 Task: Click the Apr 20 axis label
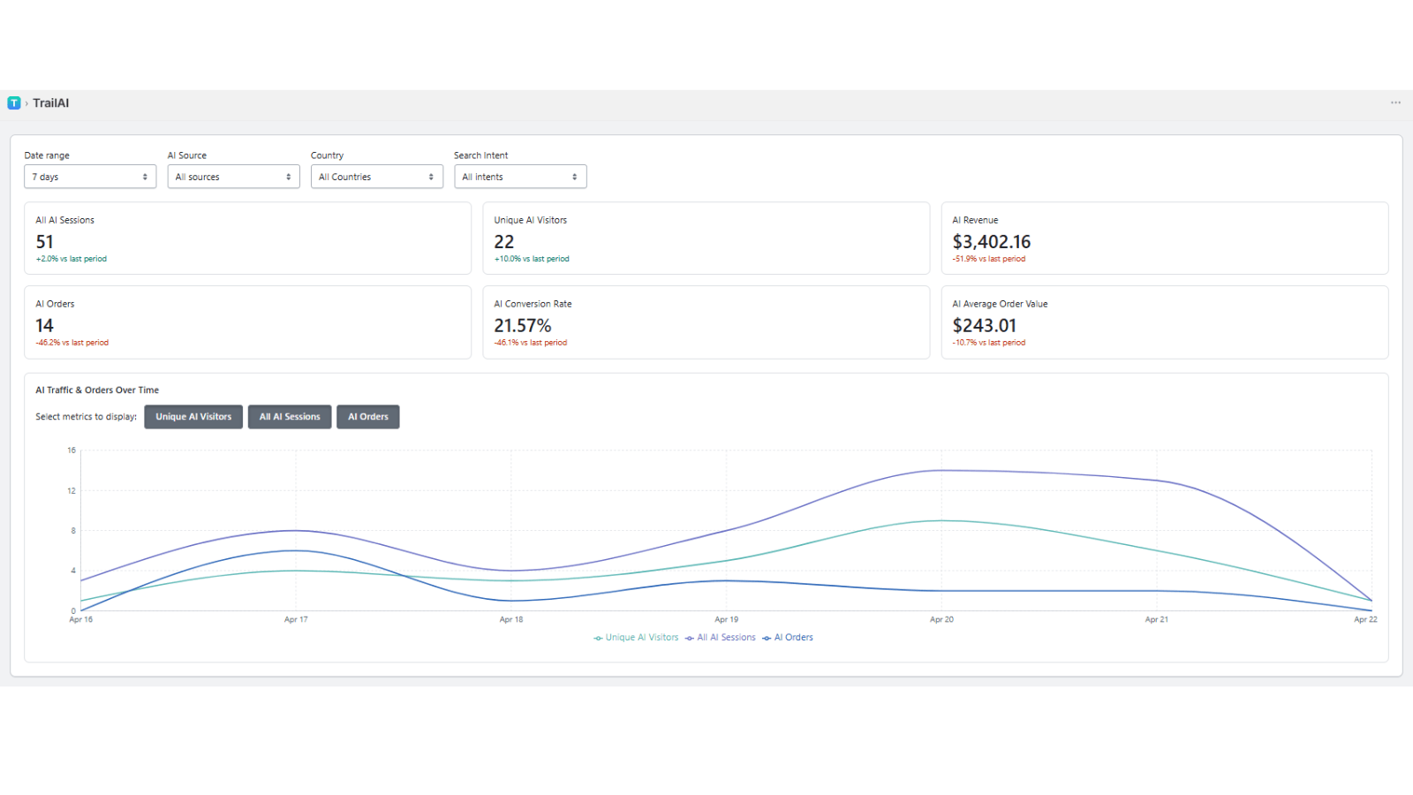tap(941, 619)
